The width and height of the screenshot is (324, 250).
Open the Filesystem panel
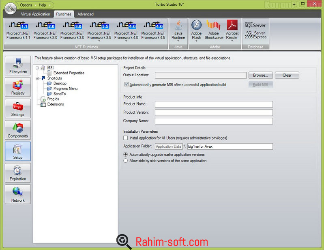(x=18, y=65)
